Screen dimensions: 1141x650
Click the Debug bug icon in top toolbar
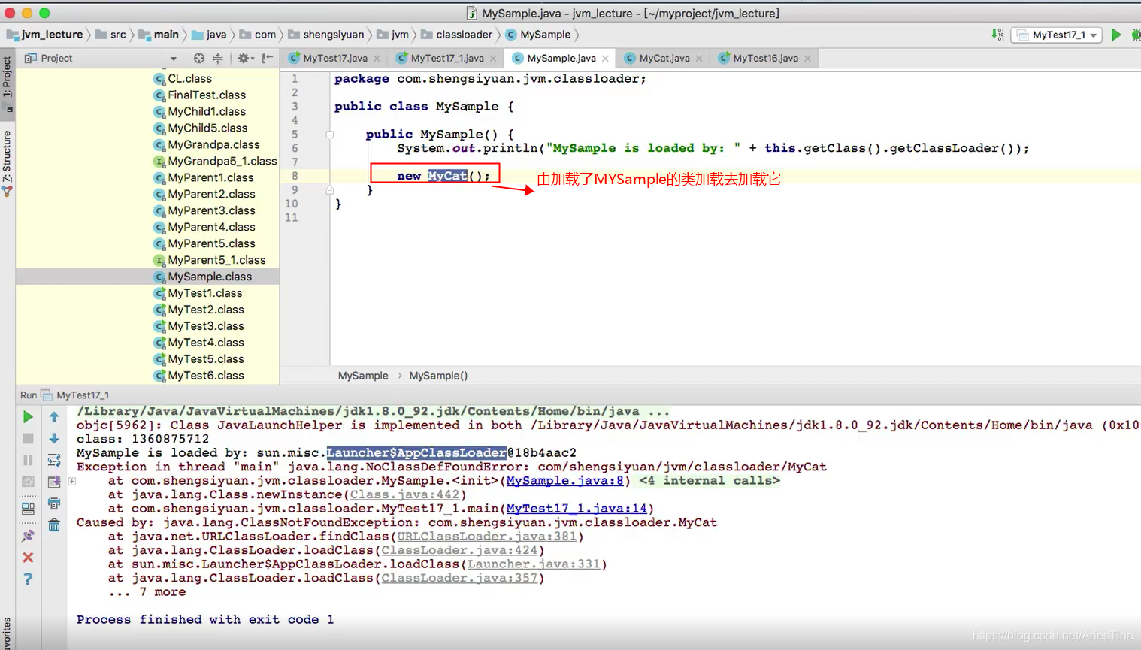pos(1136,35)
